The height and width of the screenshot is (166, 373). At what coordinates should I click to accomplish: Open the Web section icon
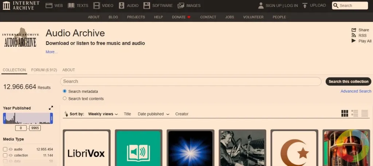click(x=49, y=5)
